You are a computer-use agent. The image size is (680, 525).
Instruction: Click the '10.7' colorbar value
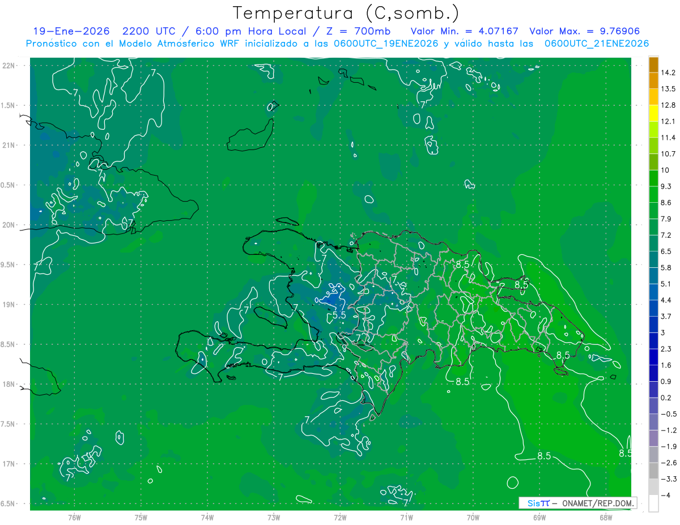[668, 154]
